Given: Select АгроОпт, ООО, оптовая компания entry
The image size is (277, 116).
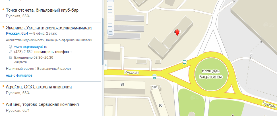Looking at the screenshot, I should pyautogui.click(x=39, y=87).
